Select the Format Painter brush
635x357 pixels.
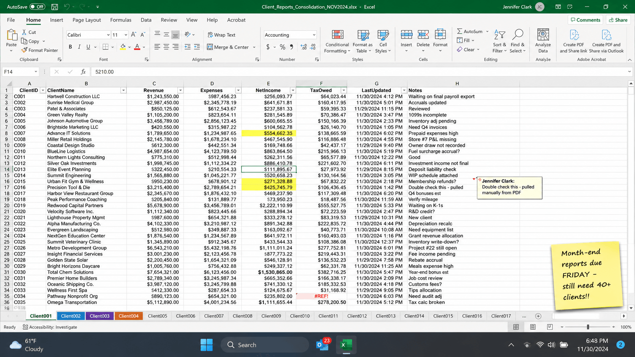point(25,50)
